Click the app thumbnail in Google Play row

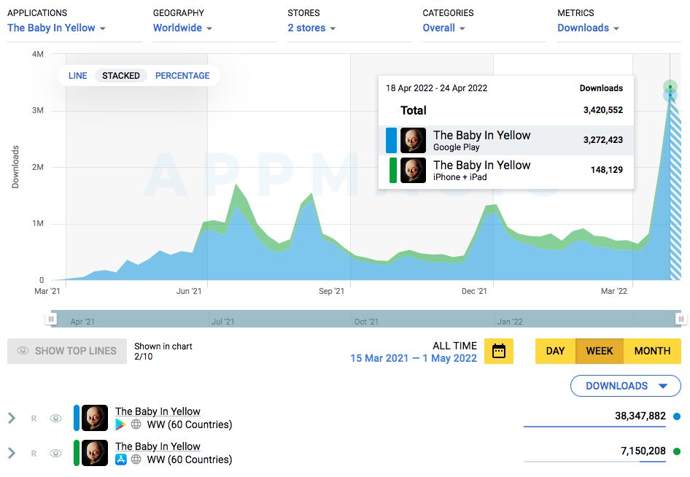coord(95,418)
